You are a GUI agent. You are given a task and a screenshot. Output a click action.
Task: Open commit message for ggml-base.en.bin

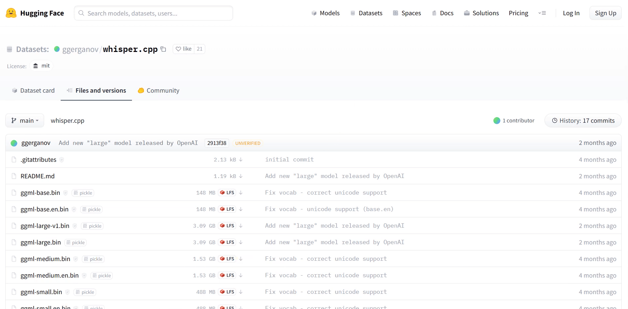click(329, 209)
